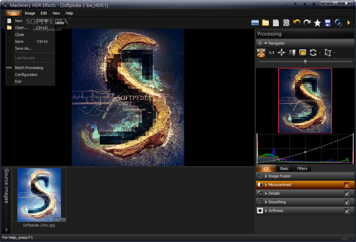This screenshot has height=242, width=356.
Task: Expand the Smoothing section
Action: [x=266, y=202]
